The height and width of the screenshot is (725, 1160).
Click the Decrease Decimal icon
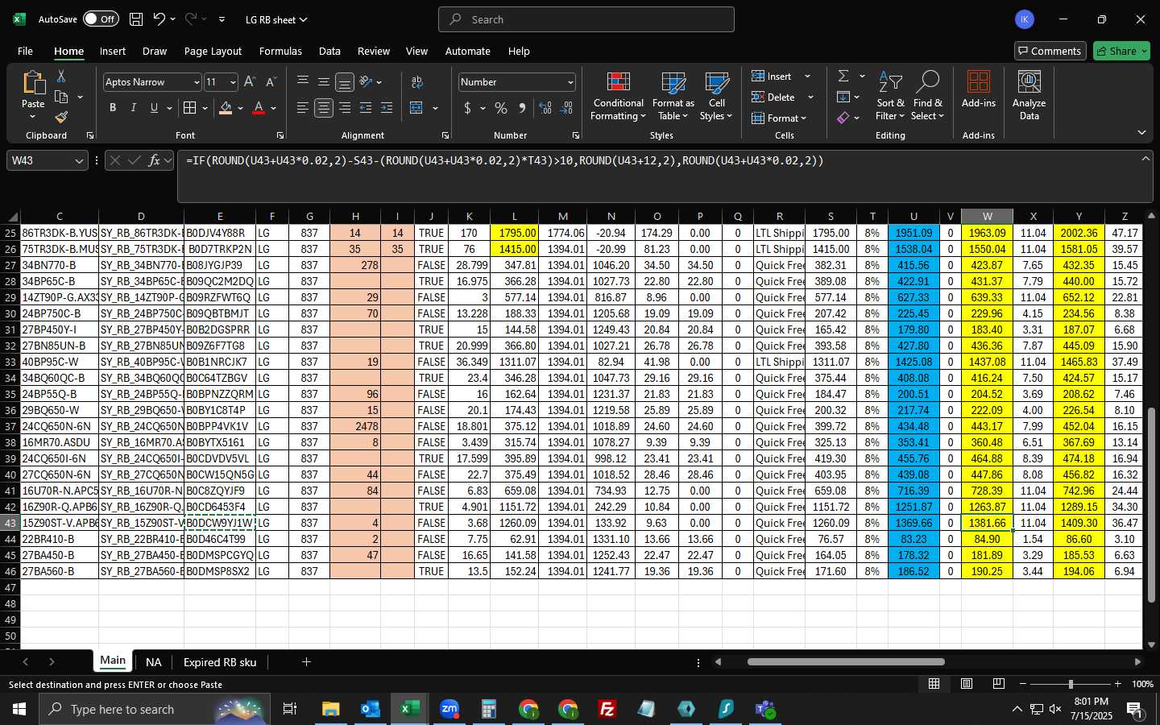566,108
